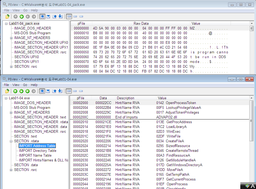Open the Go menu in Lab01-04.exe window

coord(25,85)
